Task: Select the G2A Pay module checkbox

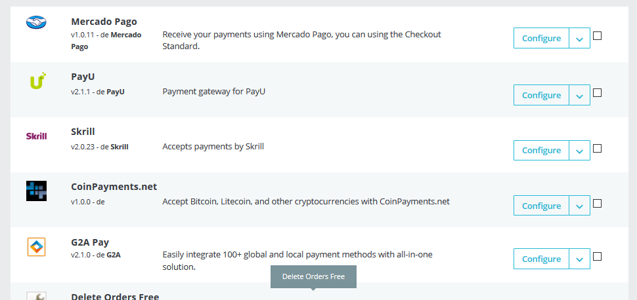Action: 597,257
